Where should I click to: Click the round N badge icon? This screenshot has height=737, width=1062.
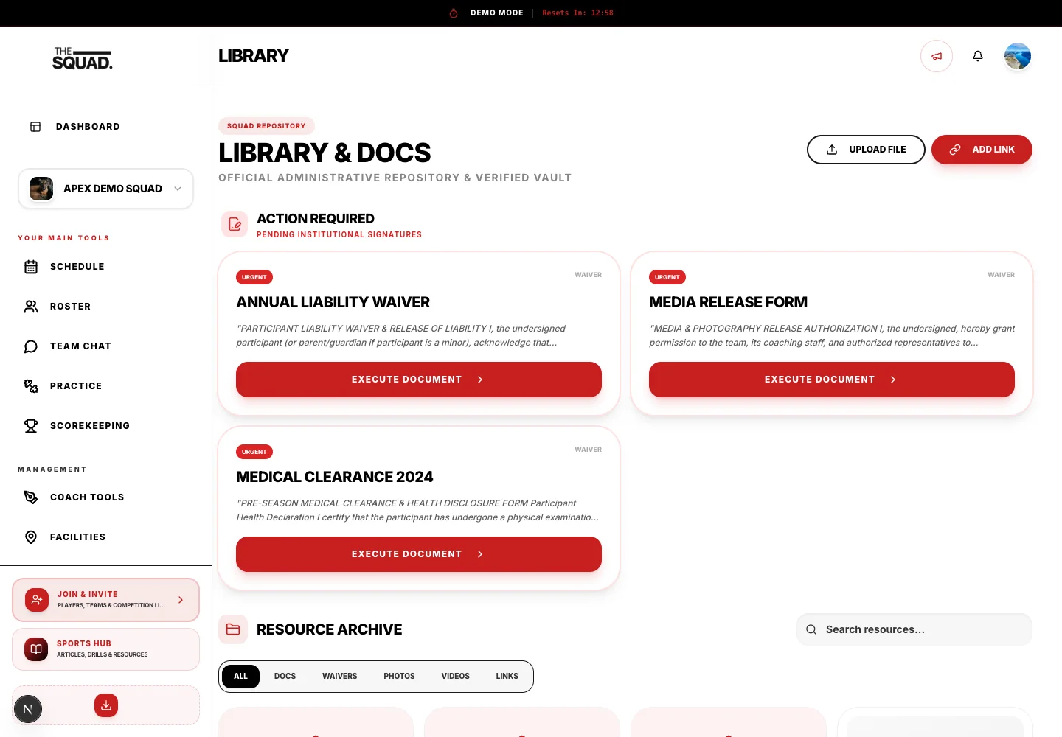tap(28, 710)
